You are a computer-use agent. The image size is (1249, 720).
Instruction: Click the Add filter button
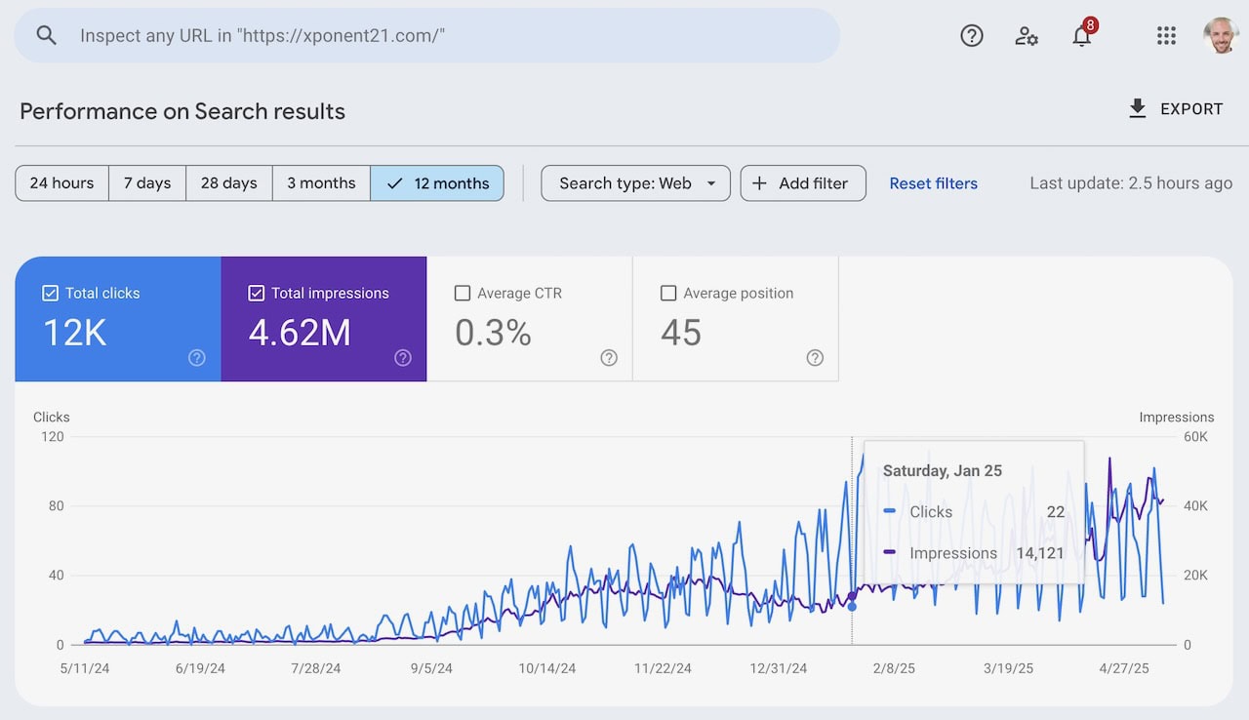pos(803,183)
